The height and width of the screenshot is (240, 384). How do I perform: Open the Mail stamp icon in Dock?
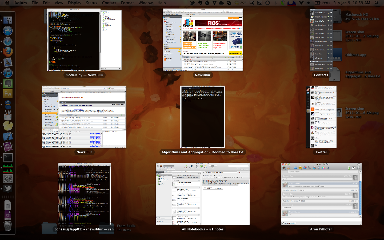pyautogui.click(x=8, y=62)
